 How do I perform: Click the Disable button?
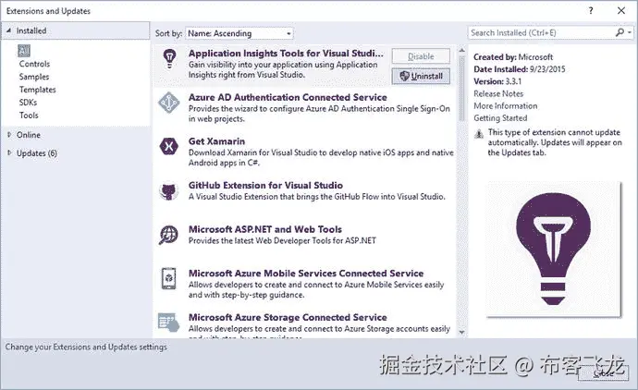pos(421,56)
